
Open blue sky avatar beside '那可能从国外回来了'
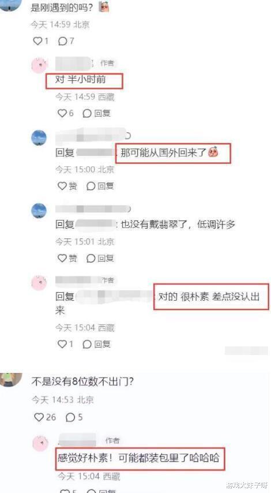tap(39, 138)
